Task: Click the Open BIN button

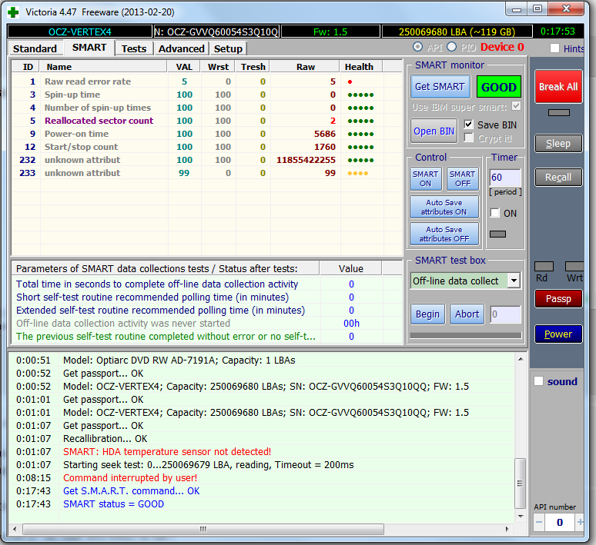Action: click(434, 131)
